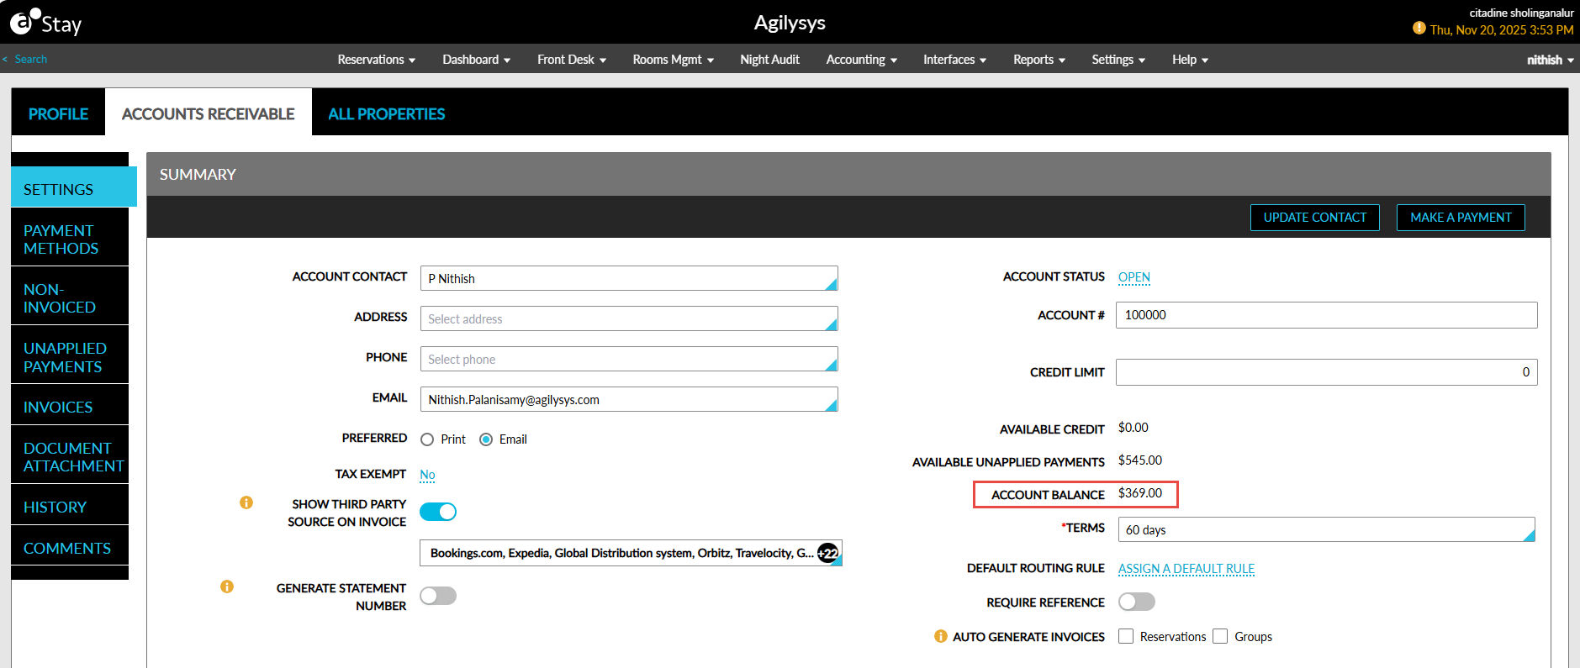This screenshot has height=668, width=1580.
Task: Disable Show Third Party Source toggle
Action: click(x=438, y=512)
